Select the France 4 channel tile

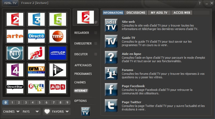click(15, 70)
